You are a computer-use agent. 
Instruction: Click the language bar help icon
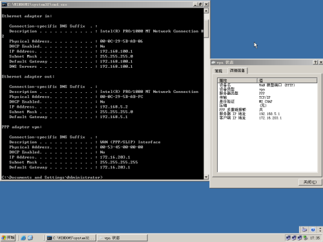pos(313,230)
